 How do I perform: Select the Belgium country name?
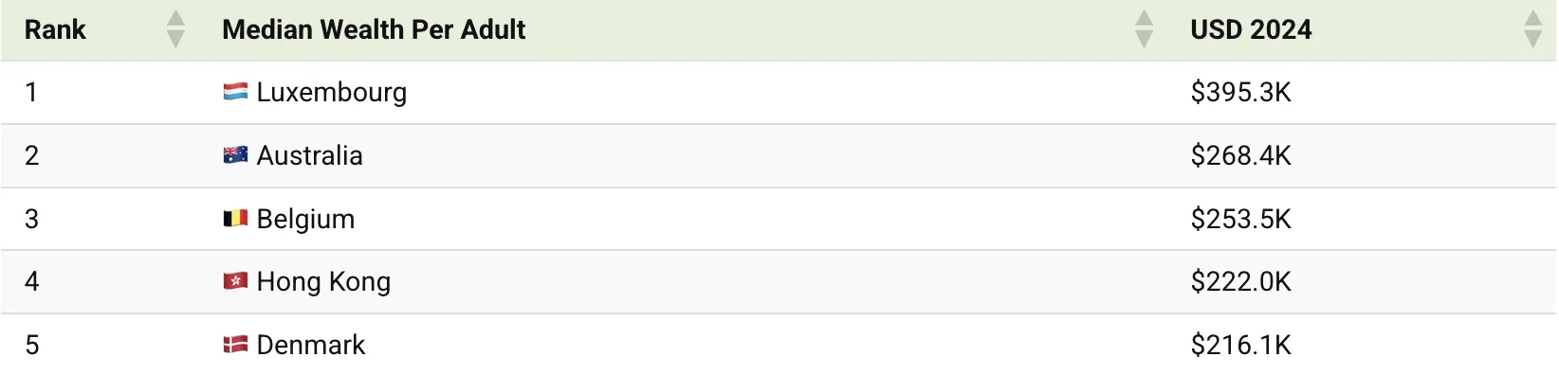(305, 219)
